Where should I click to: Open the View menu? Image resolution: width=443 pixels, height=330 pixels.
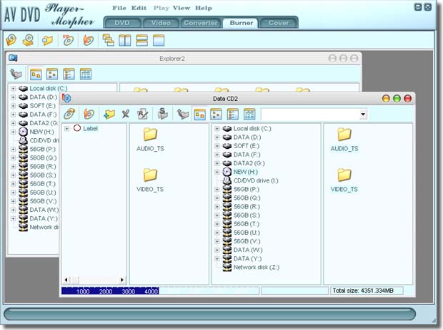pos(181,8)
